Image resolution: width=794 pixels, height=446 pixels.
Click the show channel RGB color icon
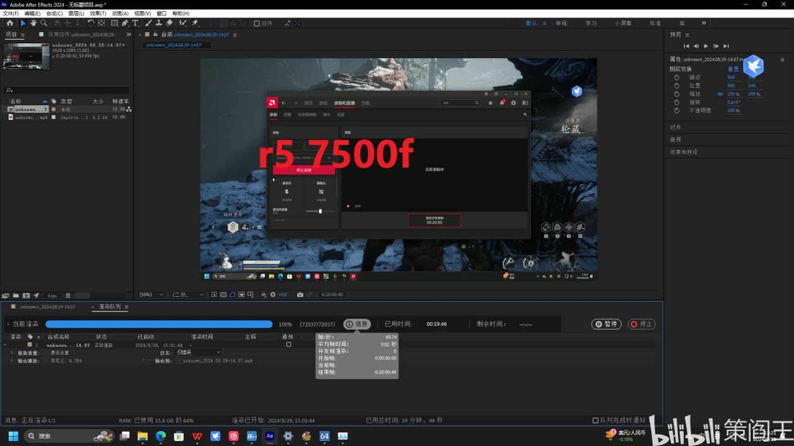[x=264, y=295]
